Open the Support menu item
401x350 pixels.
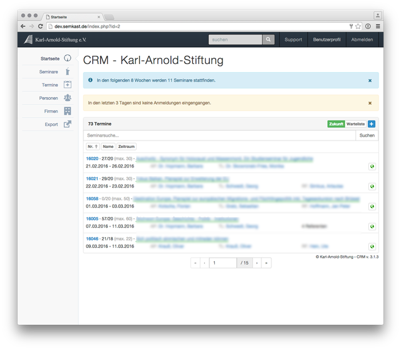[x=293, y=40]
